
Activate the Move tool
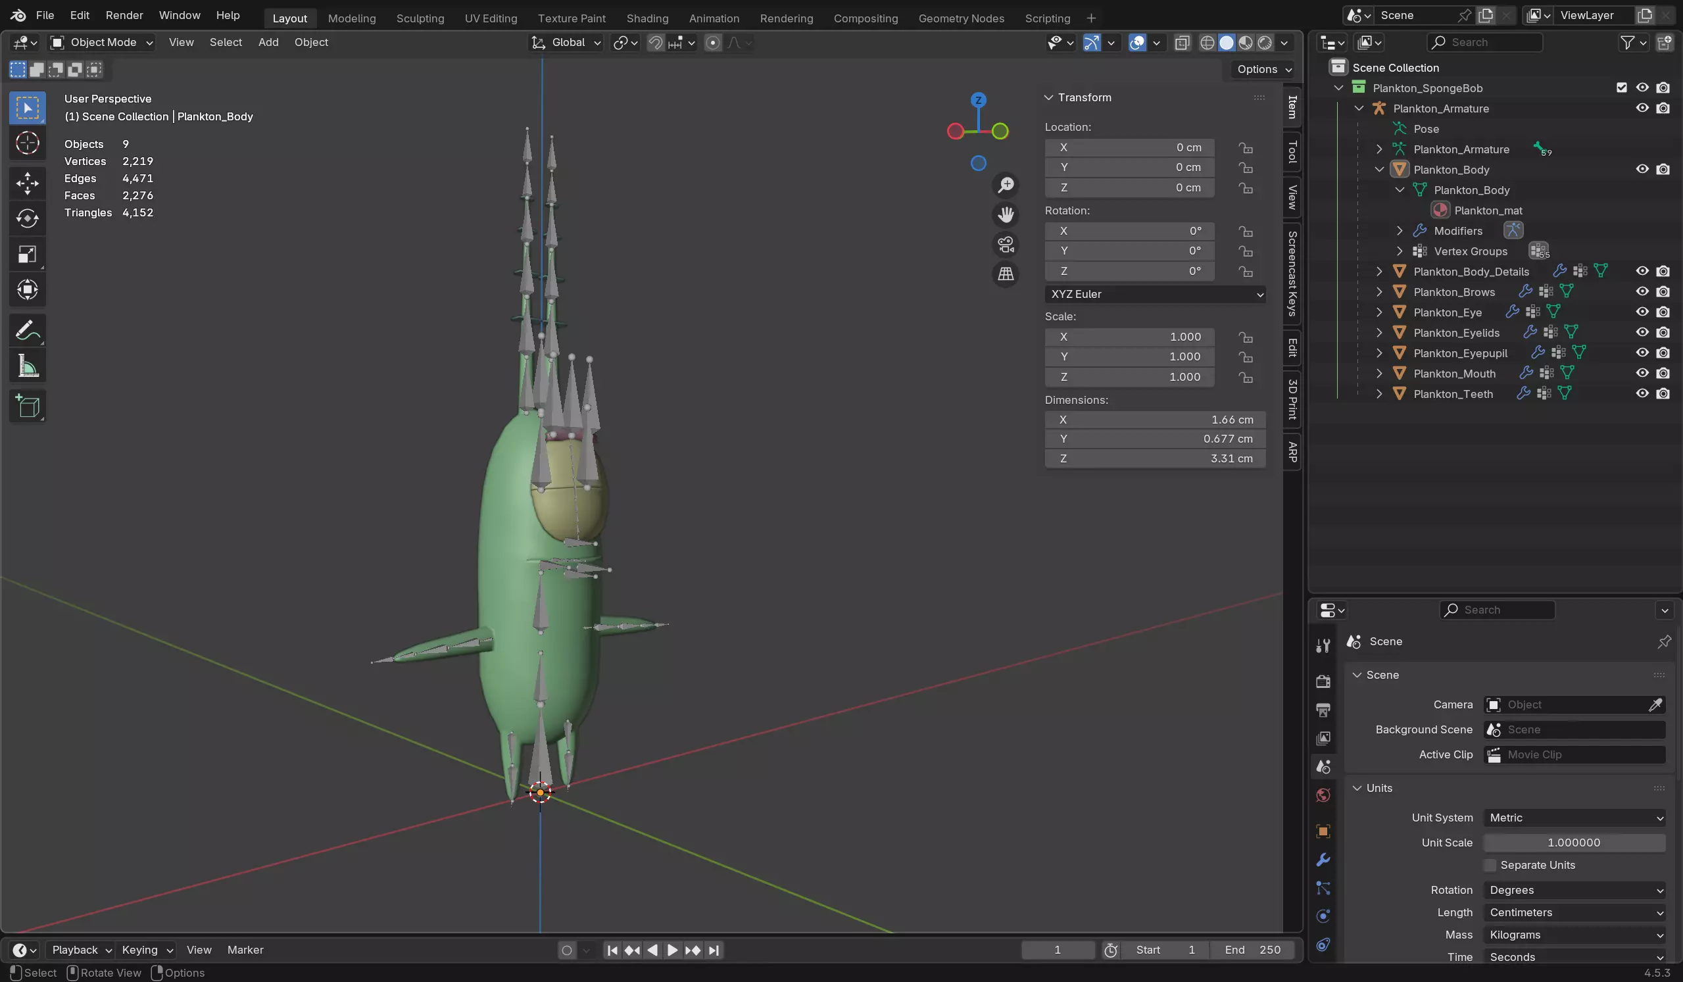click(28, 183)
